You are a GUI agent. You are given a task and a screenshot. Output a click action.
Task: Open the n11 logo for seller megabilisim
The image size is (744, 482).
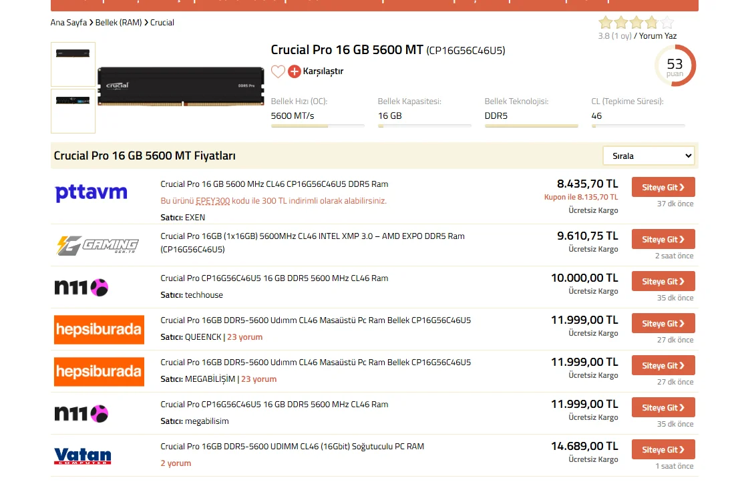tap(81, 413)
